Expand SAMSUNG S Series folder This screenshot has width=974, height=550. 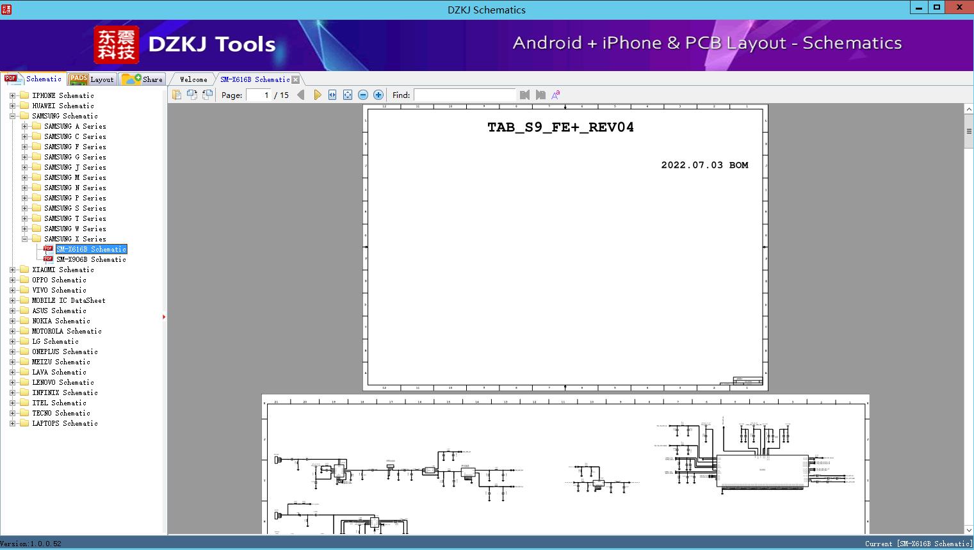pyautogui.click(x=24, y=208)
